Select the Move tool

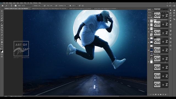2,11
